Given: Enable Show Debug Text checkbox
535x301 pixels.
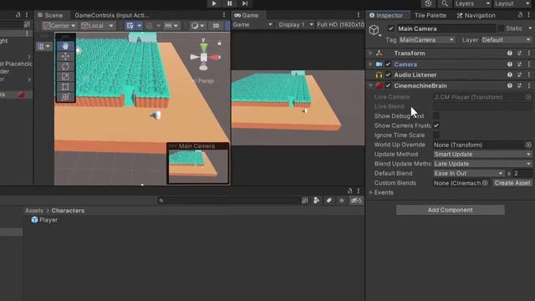Looking at the screenshot, I should [436, 116].
